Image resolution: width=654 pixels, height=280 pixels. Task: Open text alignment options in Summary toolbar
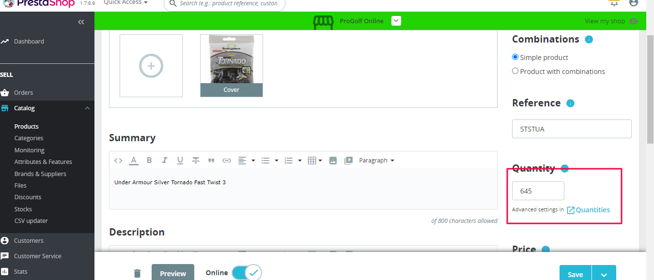247,161
